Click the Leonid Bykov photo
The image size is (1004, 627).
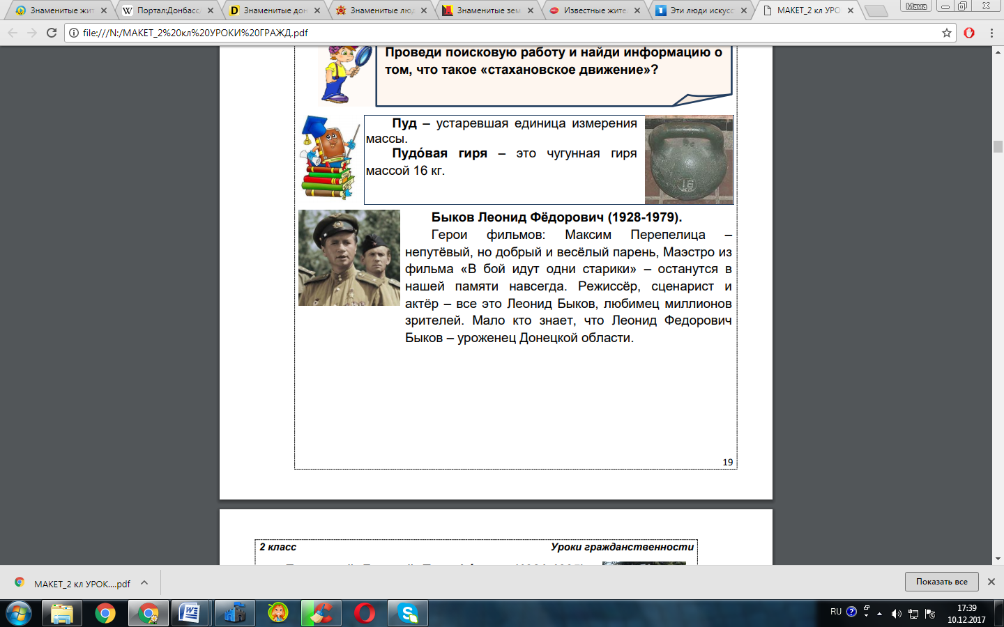pos(349,258)
